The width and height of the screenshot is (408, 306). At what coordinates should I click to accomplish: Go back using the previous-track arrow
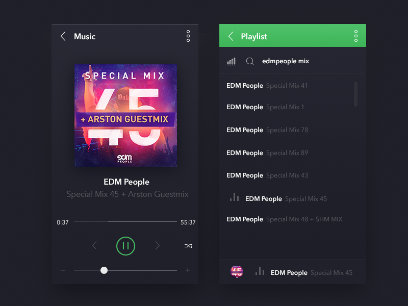pyautogui.click(x=94, y=245)
